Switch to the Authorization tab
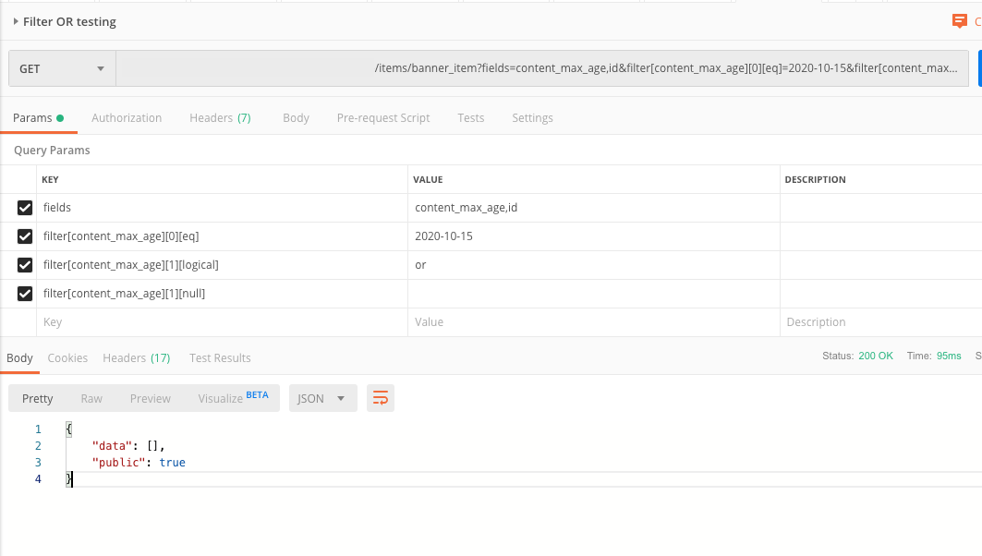This screenshot has width=982, height=556. (x=127, y=117)
